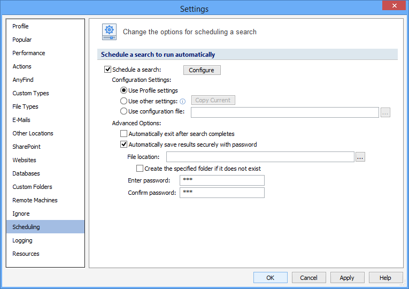Viewport: 409px width, 289px height.
Task: Open the Performance settings page
Action: [29, 53]
